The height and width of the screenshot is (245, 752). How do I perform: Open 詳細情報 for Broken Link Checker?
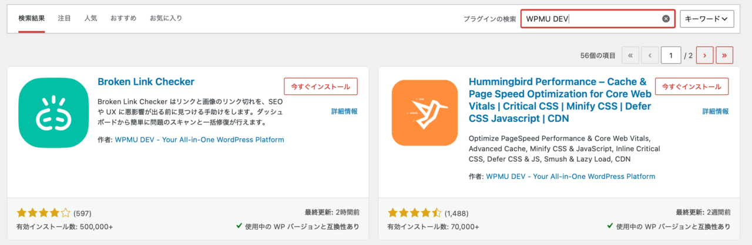(344, 111)
